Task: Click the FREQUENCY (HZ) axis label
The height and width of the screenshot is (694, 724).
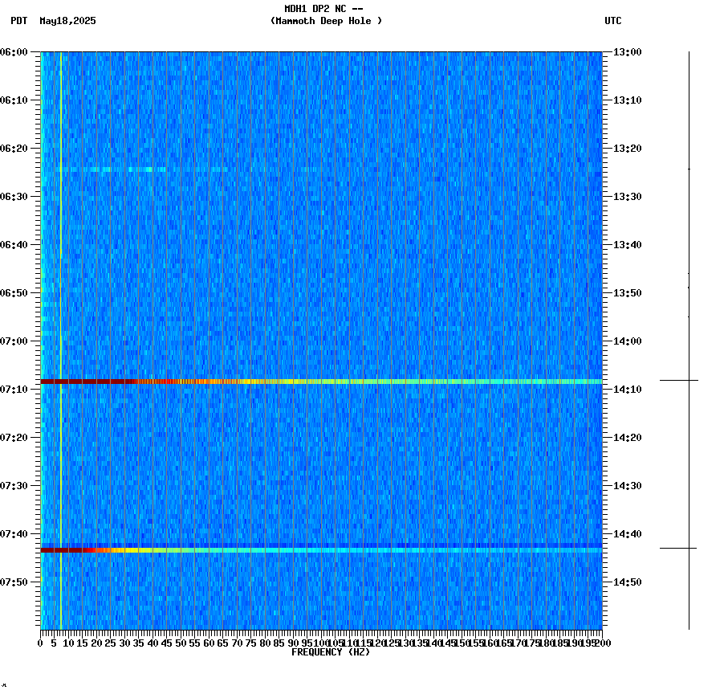Action: click(x=331, y=651)
